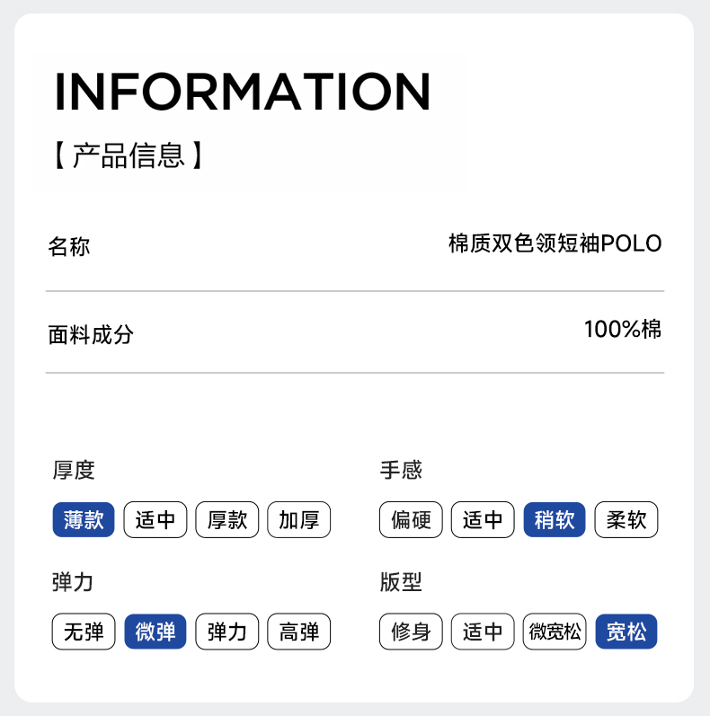Select 修身 fit option
Screen dimensions: 710x716
tap(412, 632)
